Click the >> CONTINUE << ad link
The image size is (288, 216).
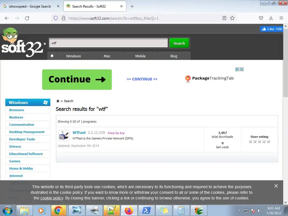coord(142,79)
